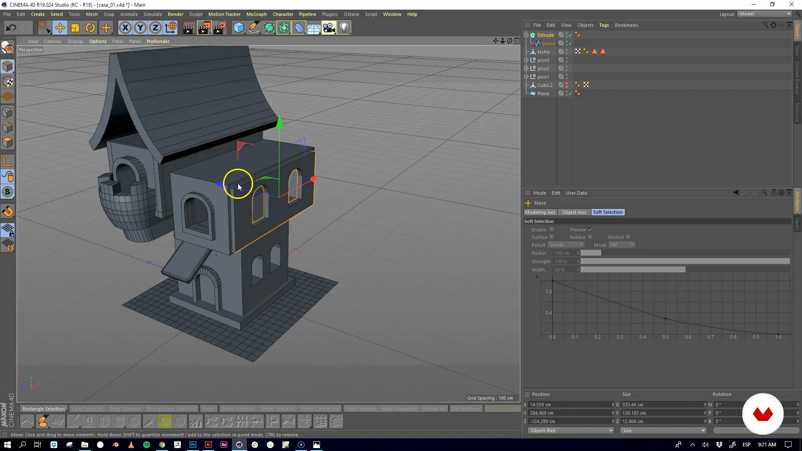The image size is (802, 451).
Task: Open the spline pen tool icon
Action: click(254, 28)
